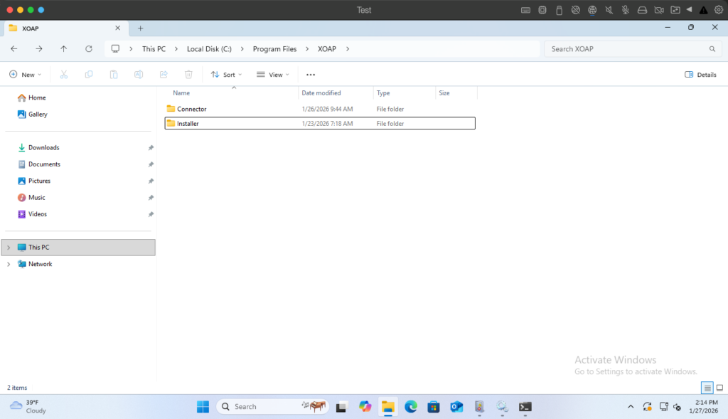Click the Cut scissors icon in toolbar
The image size is (728, 419).
coord(64,75)
